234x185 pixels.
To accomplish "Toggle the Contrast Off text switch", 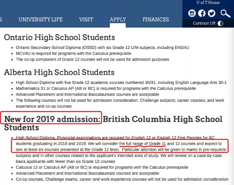I will click(x=204, y=23).
